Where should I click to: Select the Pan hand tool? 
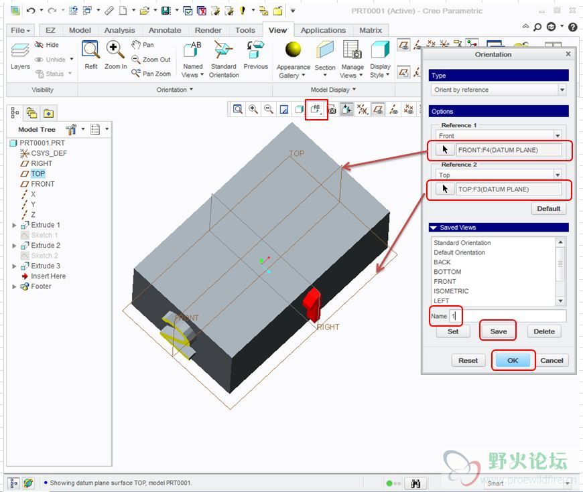pos(143,45)
